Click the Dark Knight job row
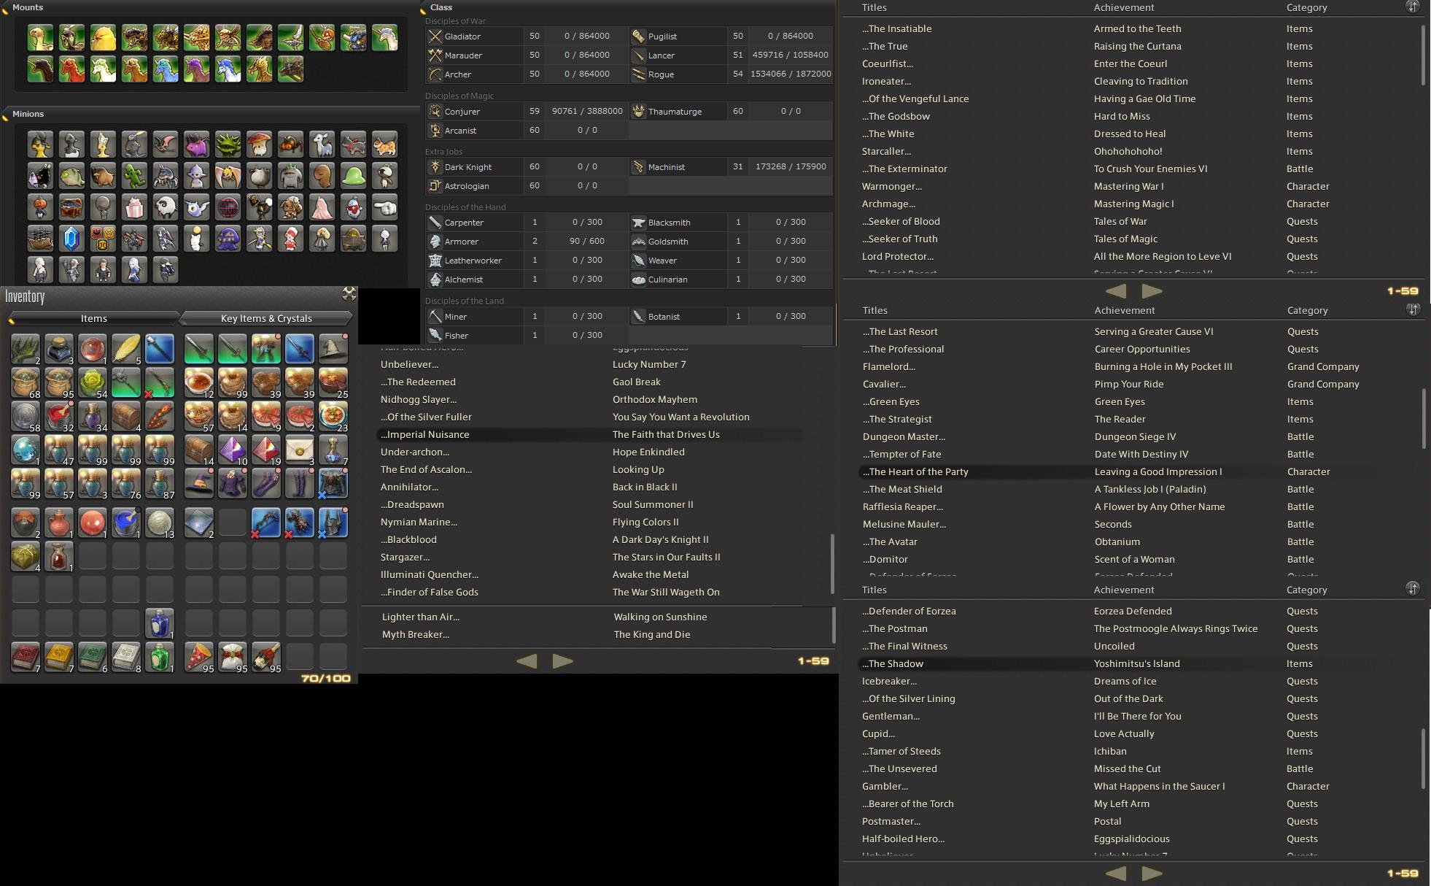1431x886 pixels. [527, 166]
